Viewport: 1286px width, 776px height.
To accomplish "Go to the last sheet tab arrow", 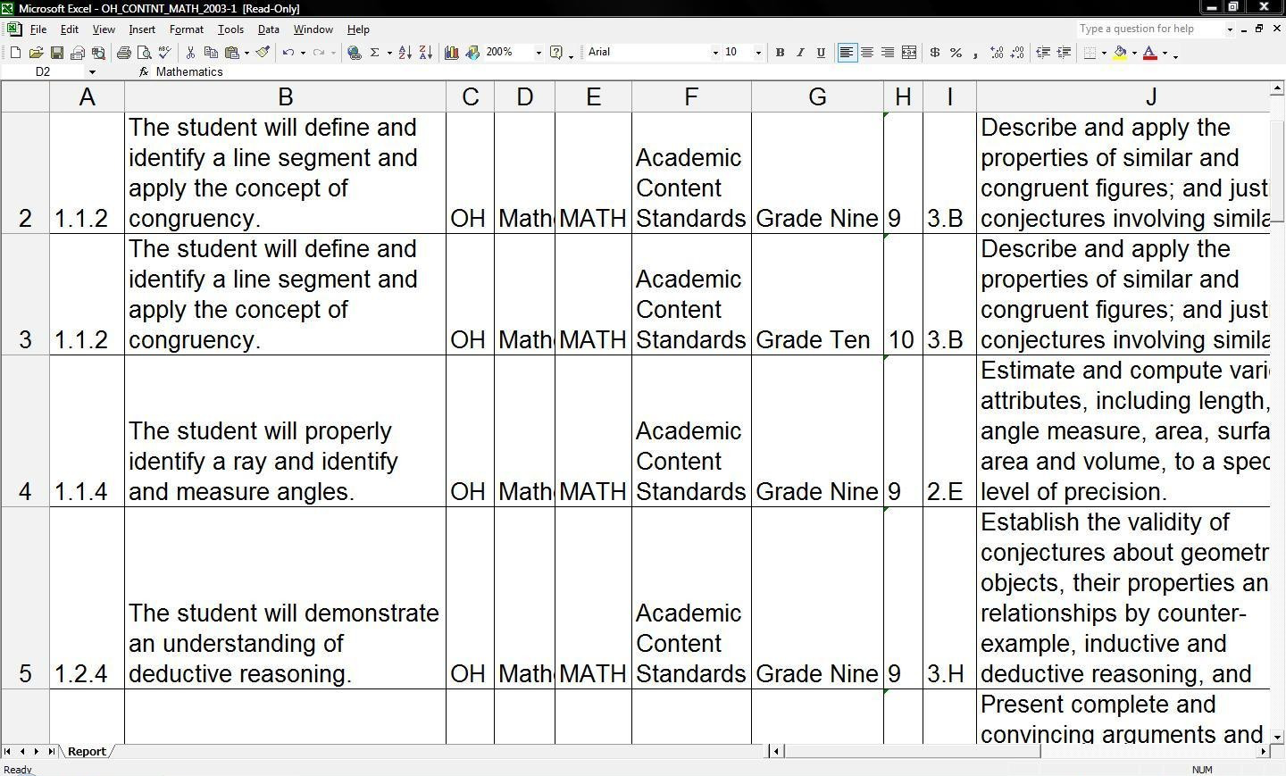I will coord(51,752).
